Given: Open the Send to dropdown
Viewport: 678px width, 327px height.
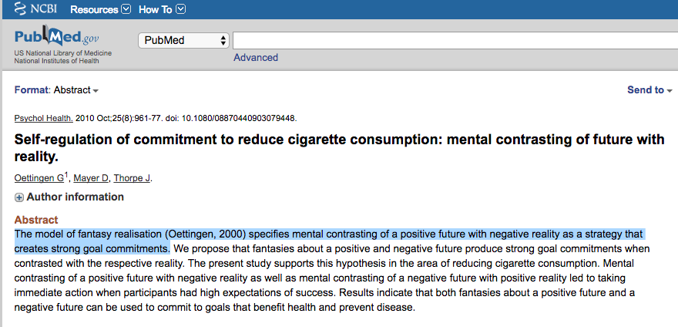Looking at the screenshot, I should 649,90.
